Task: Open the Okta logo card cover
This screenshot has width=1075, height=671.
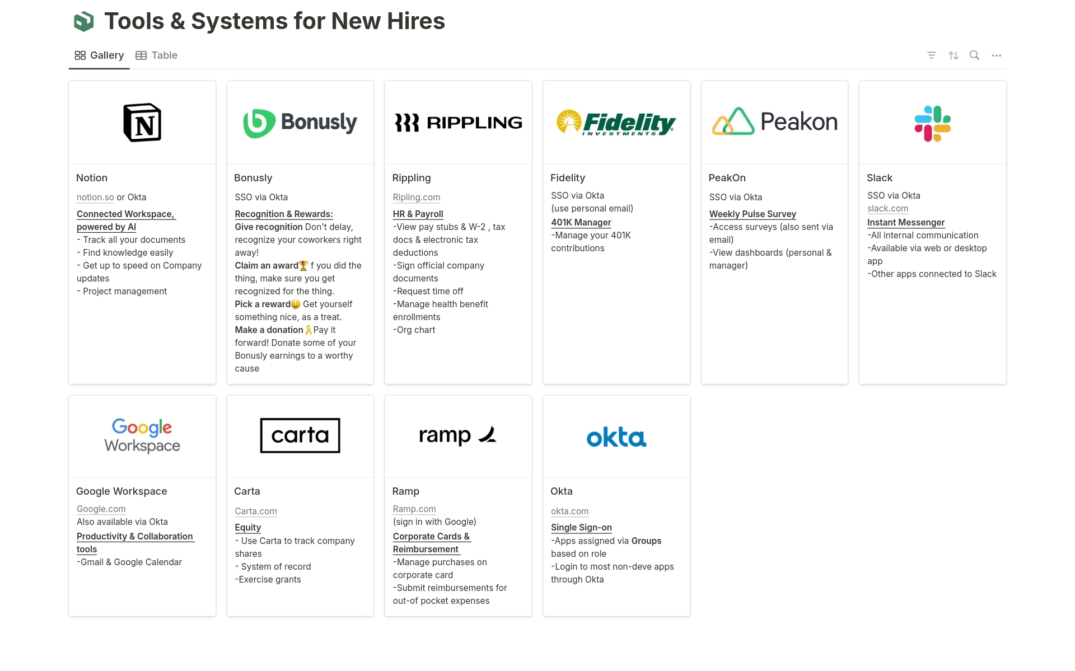Action: pyautogui.click(x=616, y=437)
